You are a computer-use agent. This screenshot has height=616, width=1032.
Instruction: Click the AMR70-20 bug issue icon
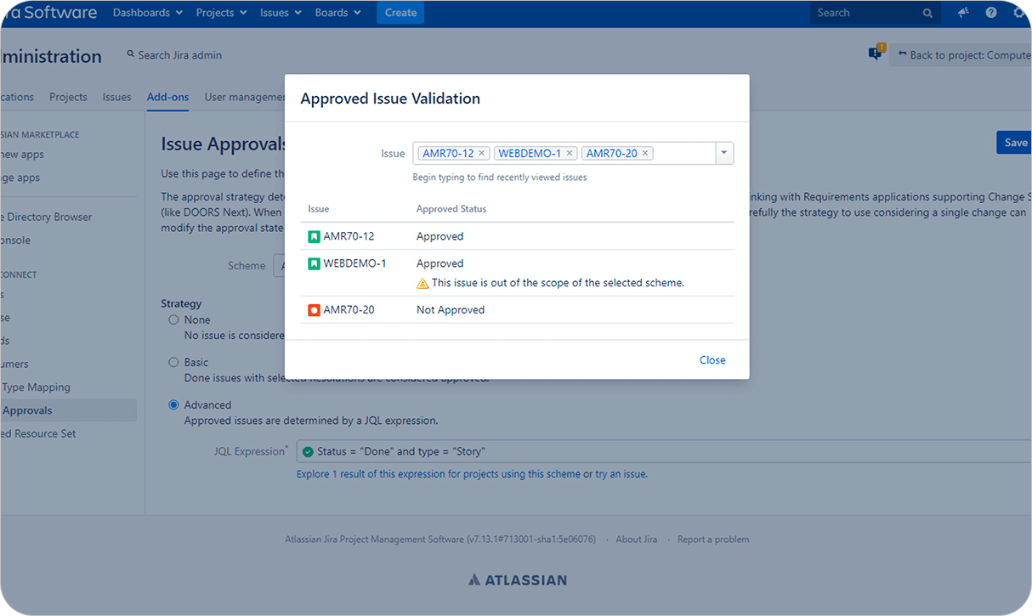pyautogui.click(x=314, y=310)
